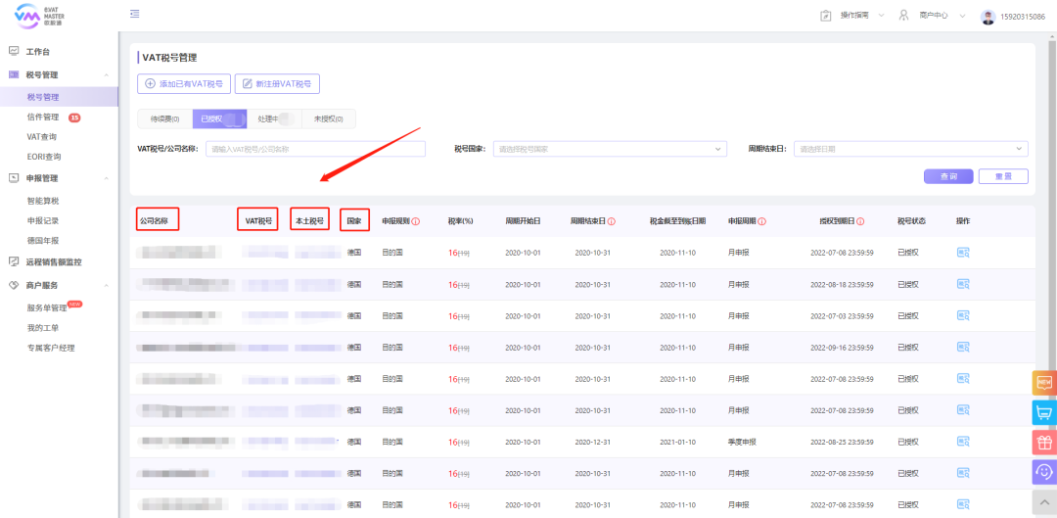Click the back-to-top arrow floating button
The height and width of the screenshot is (518, 1057).
pos(1044,502)
